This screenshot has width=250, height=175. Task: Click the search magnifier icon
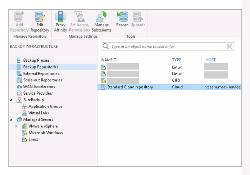[x=106, y=47]
